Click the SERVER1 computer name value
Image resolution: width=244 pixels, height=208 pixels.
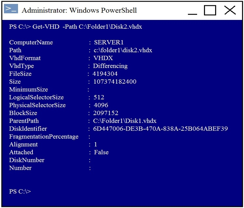(109, 42)
